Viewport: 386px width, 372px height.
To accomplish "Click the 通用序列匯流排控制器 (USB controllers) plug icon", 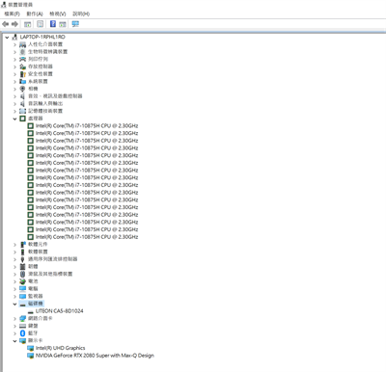I will (22, 259).
